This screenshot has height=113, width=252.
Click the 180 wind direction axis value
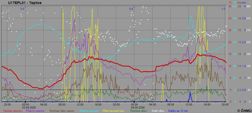pos(248,54)
